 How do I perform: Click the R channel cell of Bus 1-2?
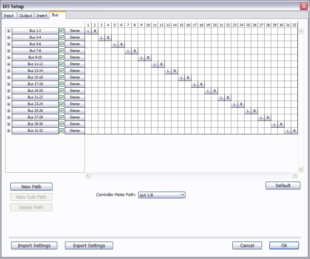coord(95,31)
